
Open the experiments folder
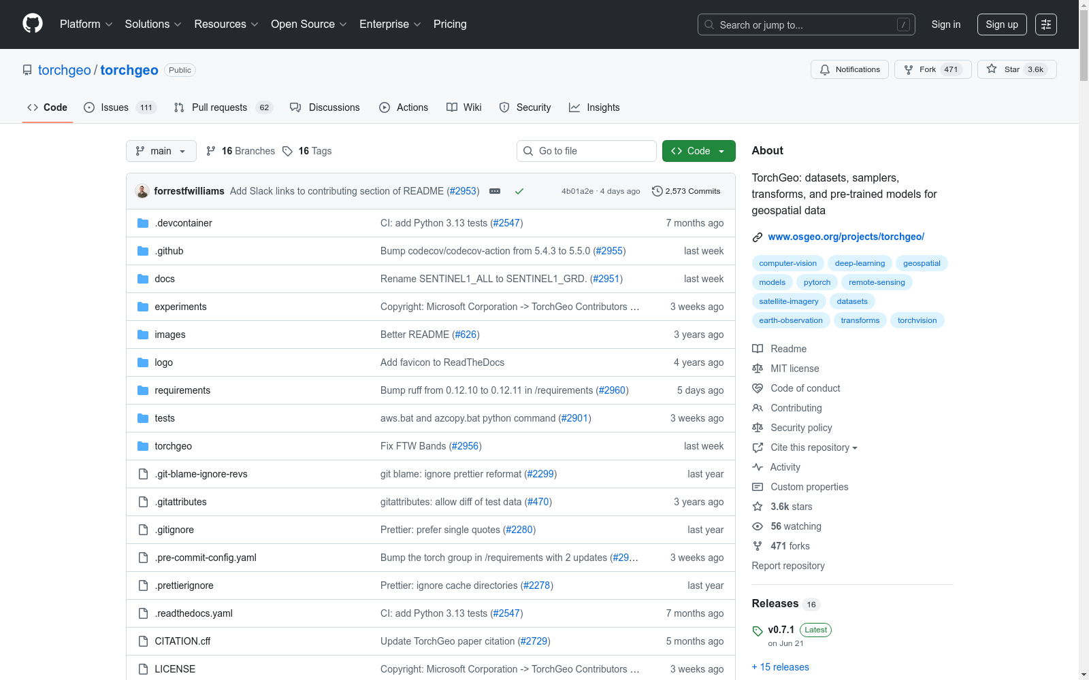180,307
